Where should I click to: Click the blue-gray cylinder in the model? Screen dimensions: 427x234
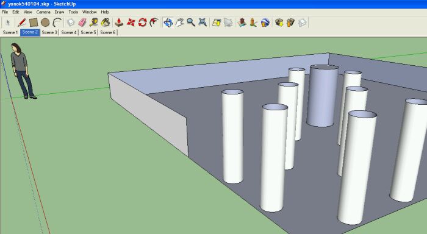(322, 96)
